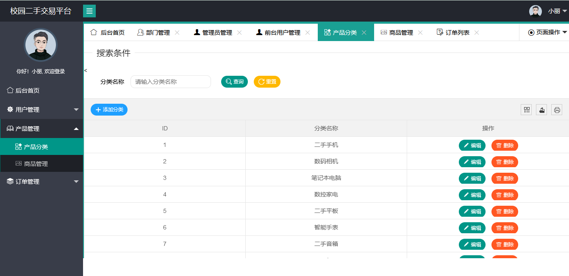Click the 重置 reset button
This screenshot has height=276, width=569.
[x=267, y=82]
